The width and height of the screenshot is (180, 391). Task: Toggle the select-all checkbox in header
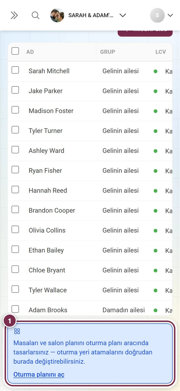[x=15, y=51]
